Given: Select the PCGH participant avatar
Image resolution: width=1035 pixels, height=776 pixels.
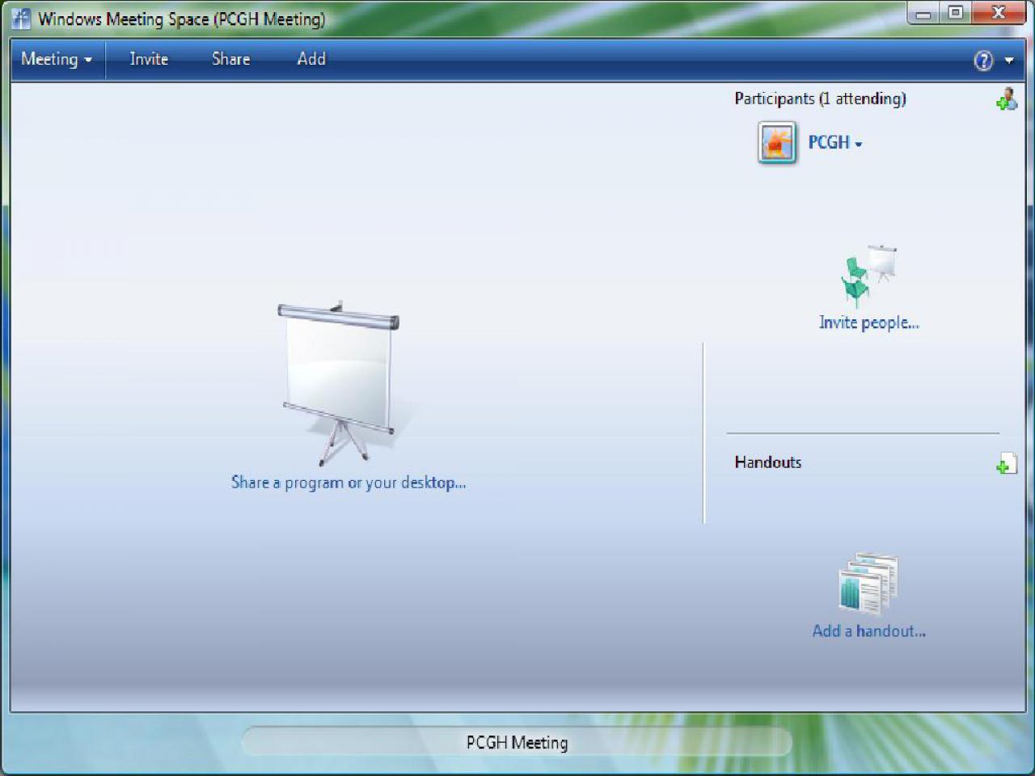Looking at the screenshot, I should [x=777, y=143].
